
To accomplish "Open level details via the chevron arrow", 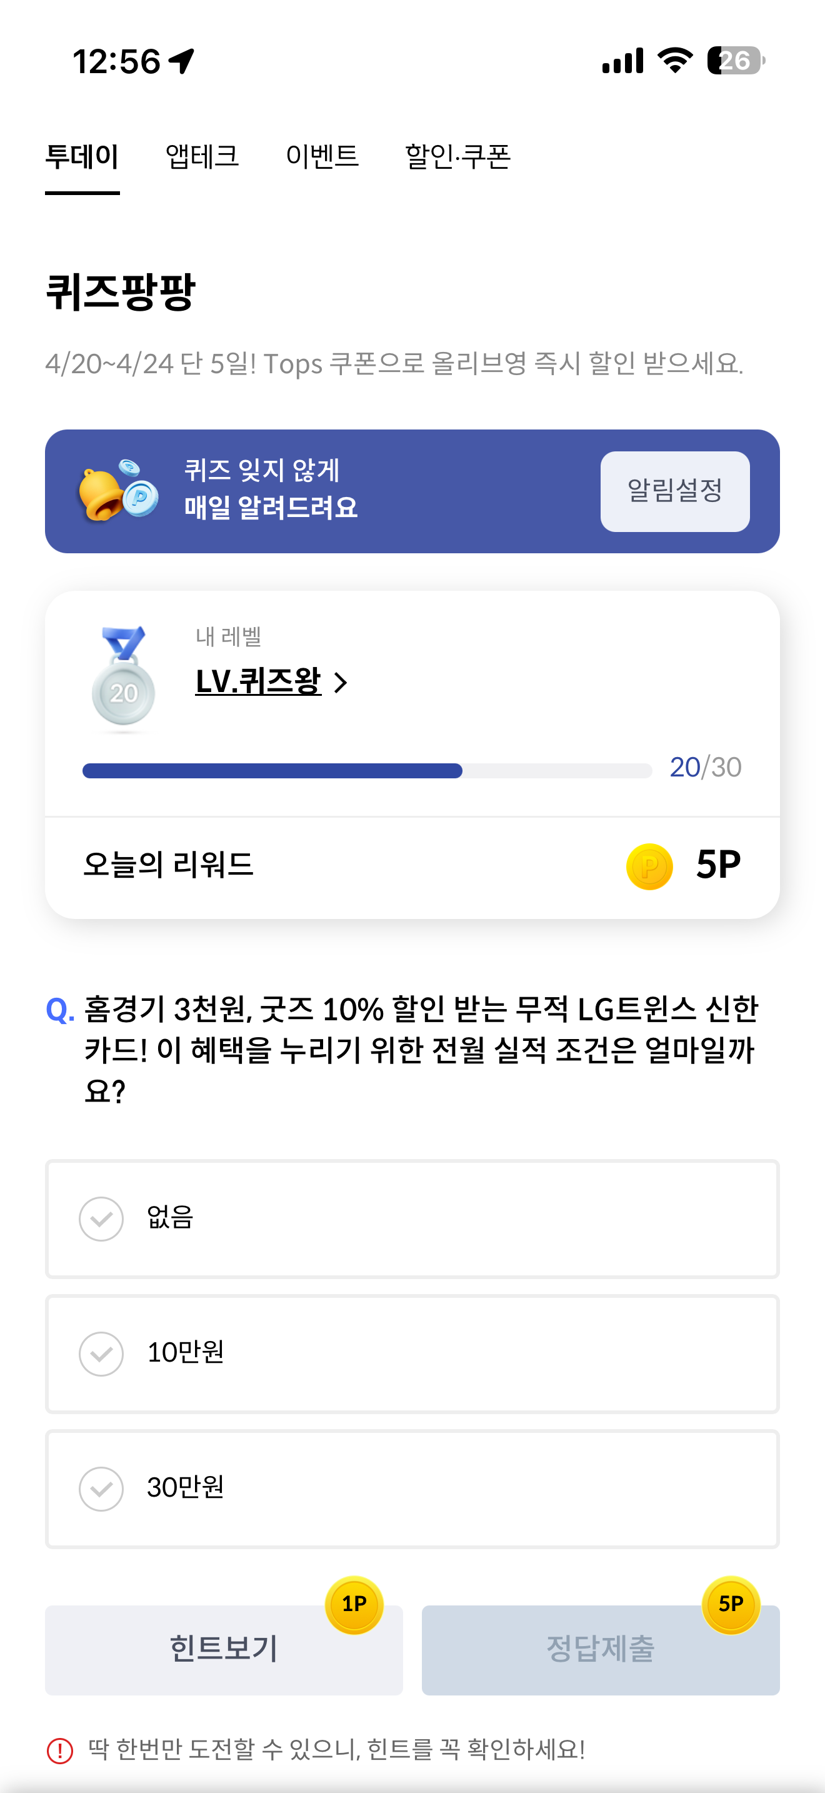I will click(x=340, y=682).
